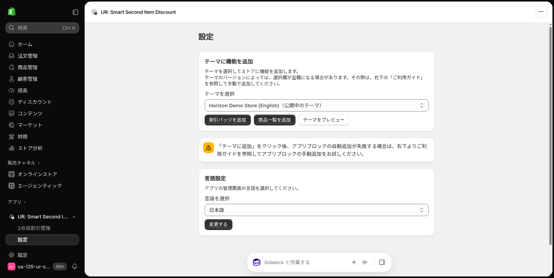Click 商品一覧を追加 button

[275, 120]
